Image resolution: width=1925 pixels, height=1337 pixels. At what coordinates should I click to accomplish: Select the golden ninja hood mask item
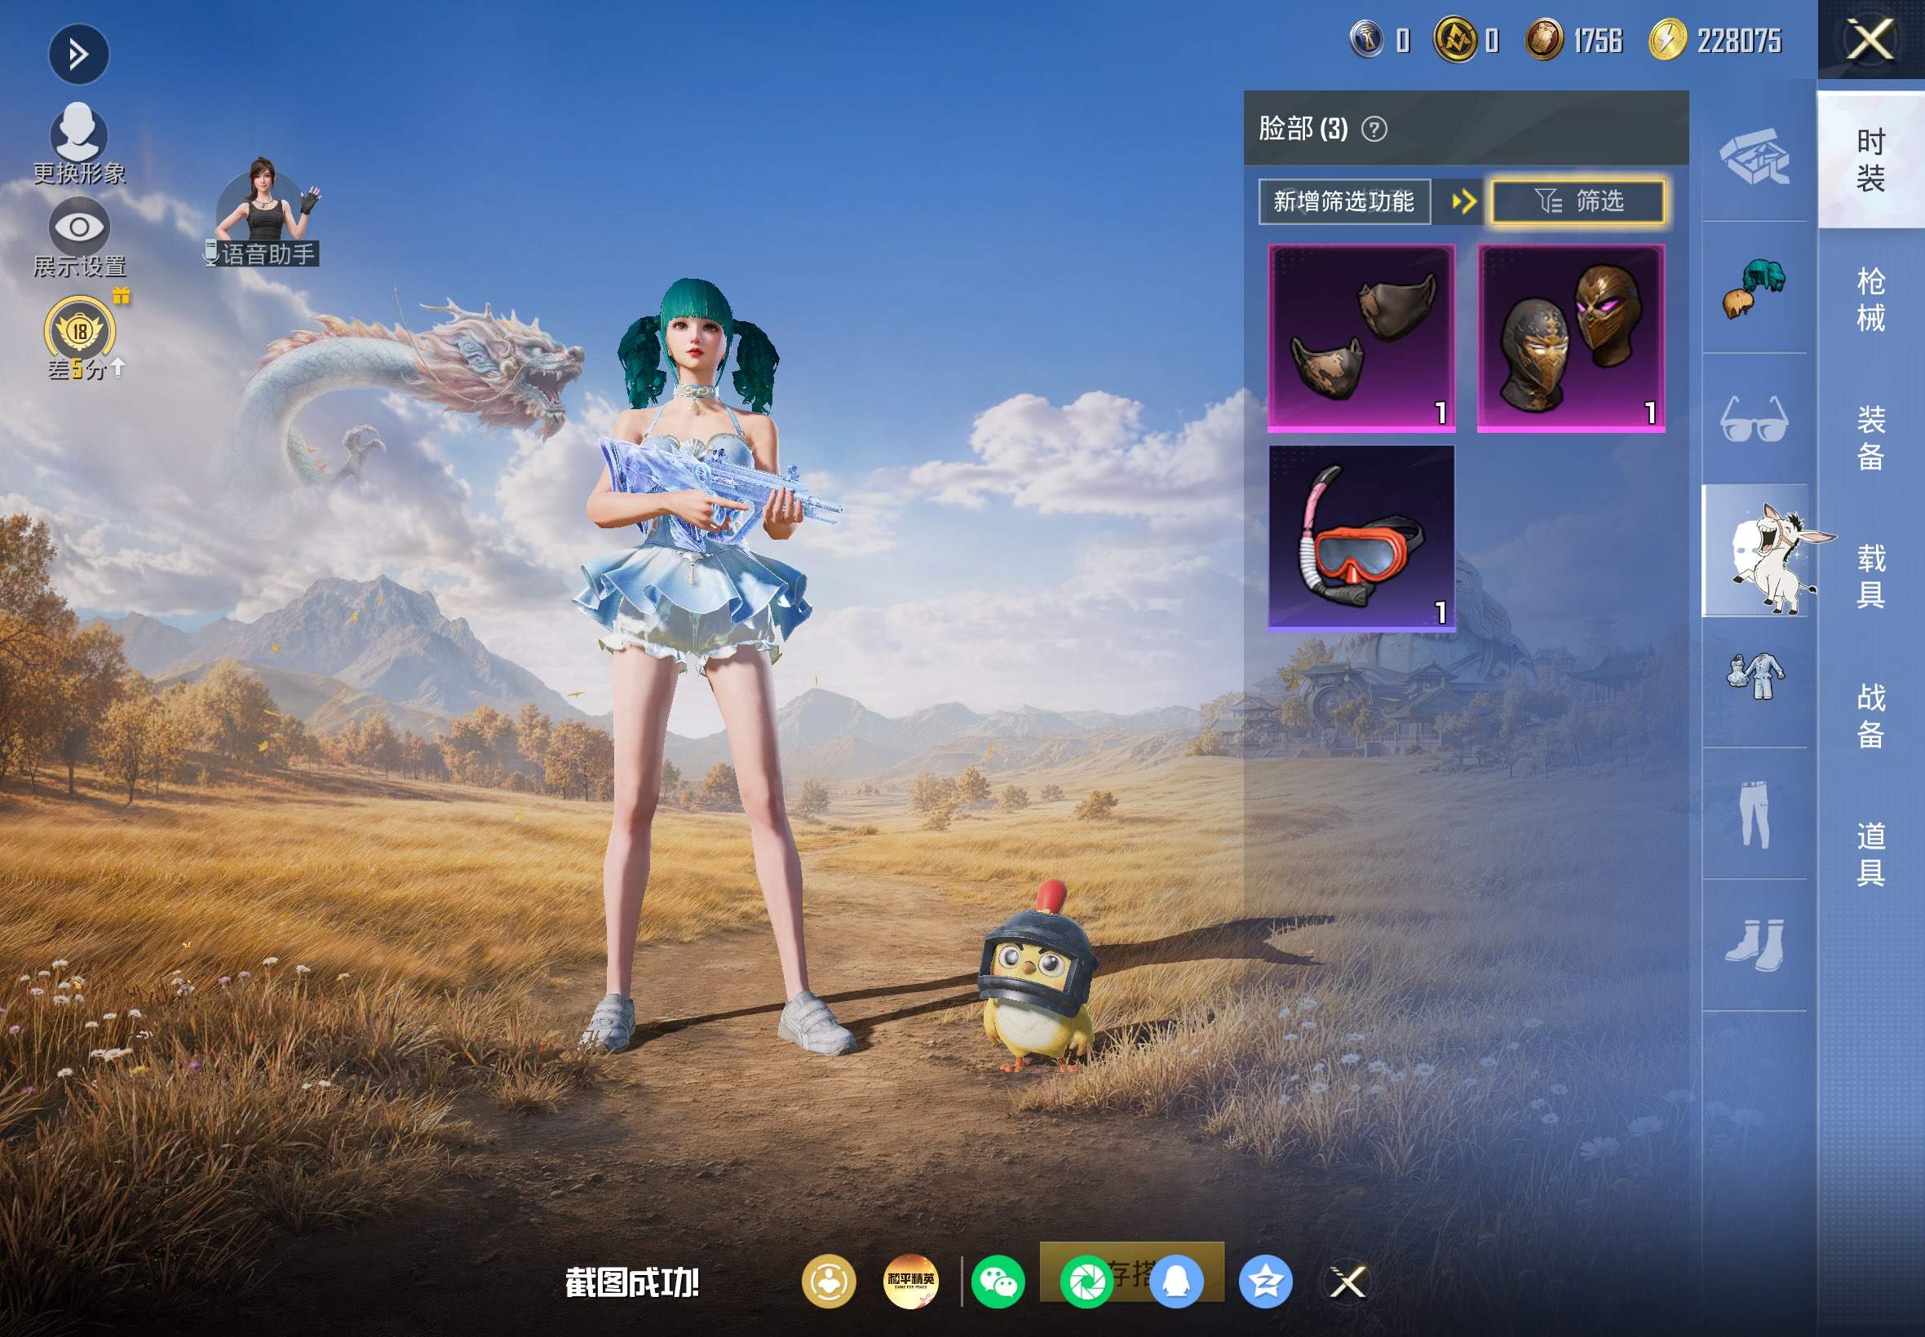click(1571, 338)
